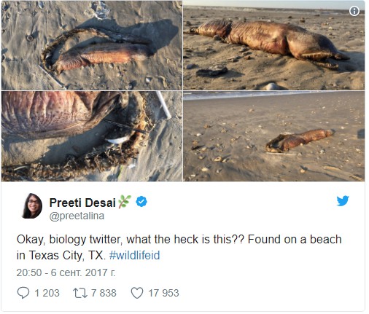Click the 1 203 replies count
The image size is (369, 314).
pos(47,293)
